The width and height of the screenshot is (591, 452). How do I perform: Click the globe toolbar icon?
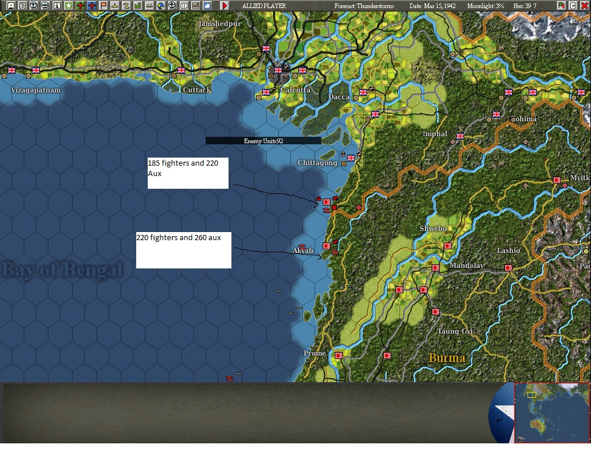pos(161,5)
